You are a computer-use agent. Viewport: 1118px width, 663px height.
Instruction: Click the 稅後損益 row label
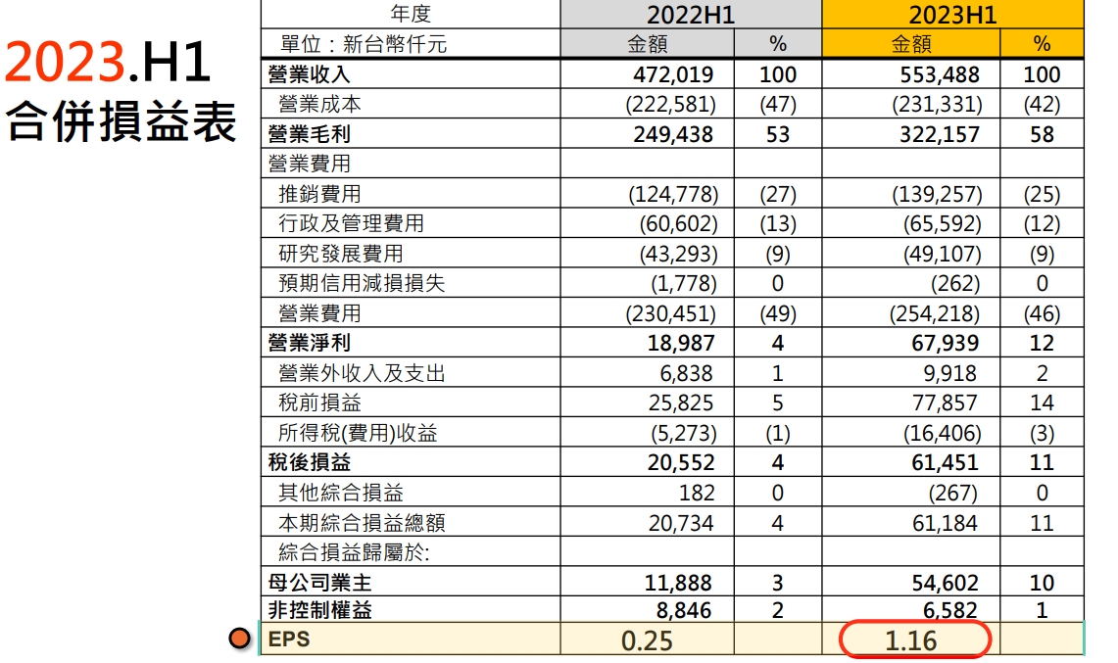click(x=309, y=462)
